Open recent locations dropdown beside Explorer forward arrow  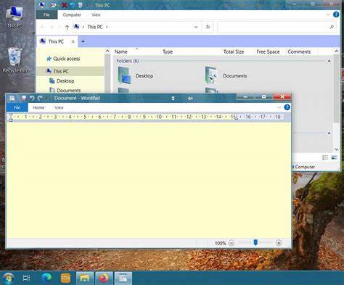click(60, 27)
